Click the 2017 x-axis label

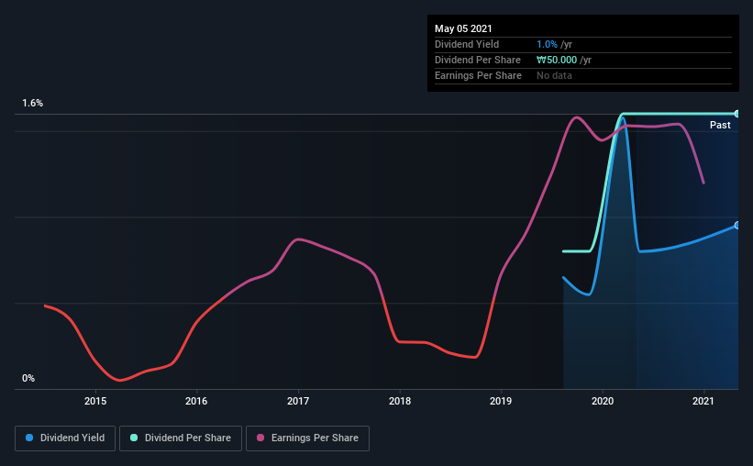[x=298, y=401]
